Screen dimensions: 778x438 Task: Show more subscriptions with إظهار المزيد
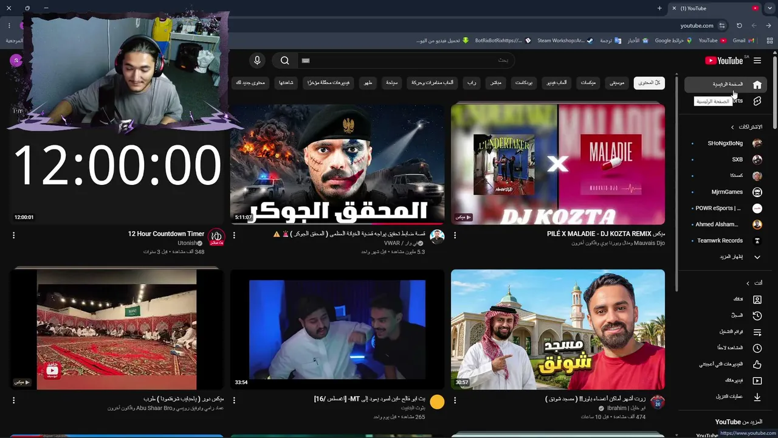tap(726, 257)
